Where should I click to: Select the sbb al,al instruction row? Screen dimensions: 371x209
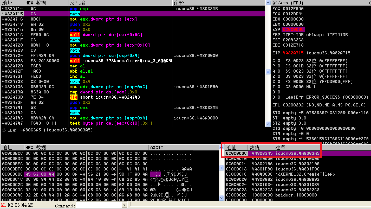point(133,71)
